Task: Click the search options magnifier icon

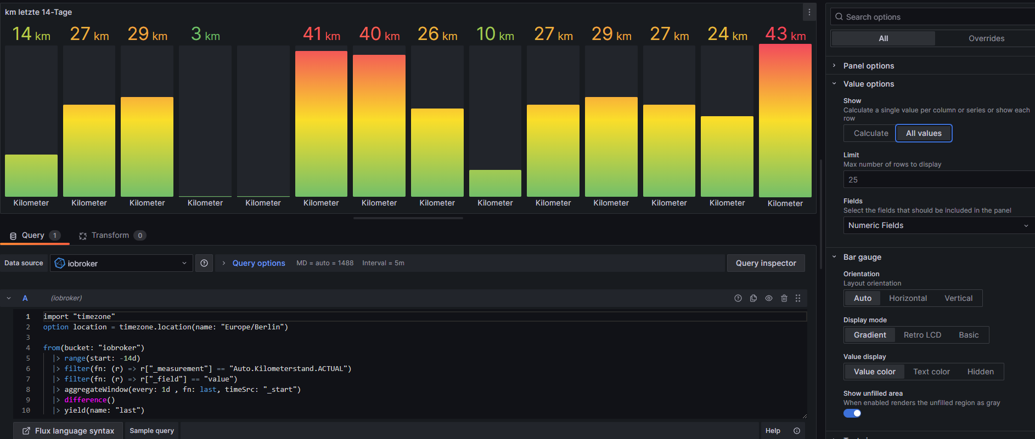Action: click(x=839, y=17)
